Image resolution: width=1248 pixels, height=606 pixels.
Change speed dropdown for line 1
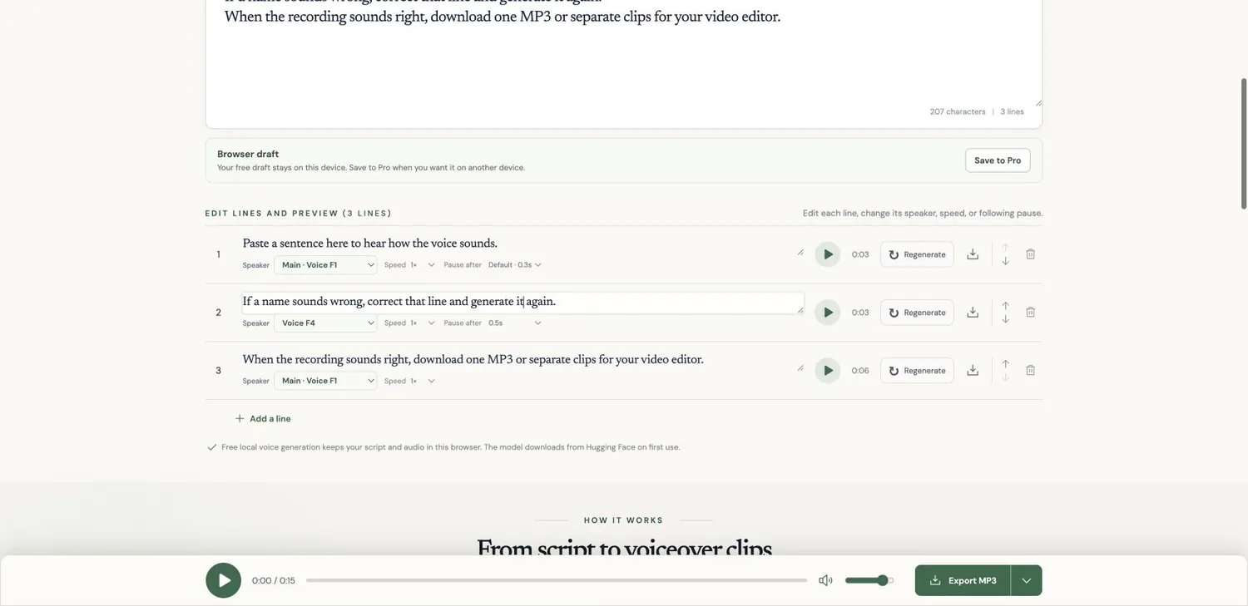click(x=423, y=265)
